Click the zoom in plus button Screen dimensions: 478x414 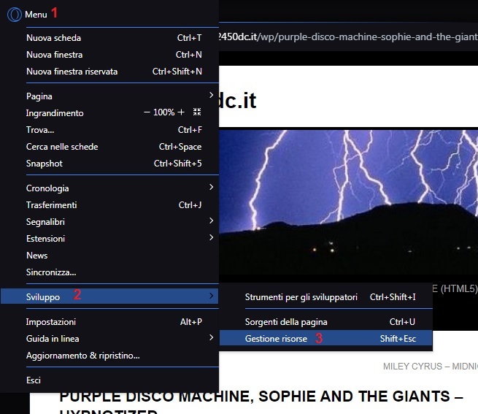tap(181, 112)
